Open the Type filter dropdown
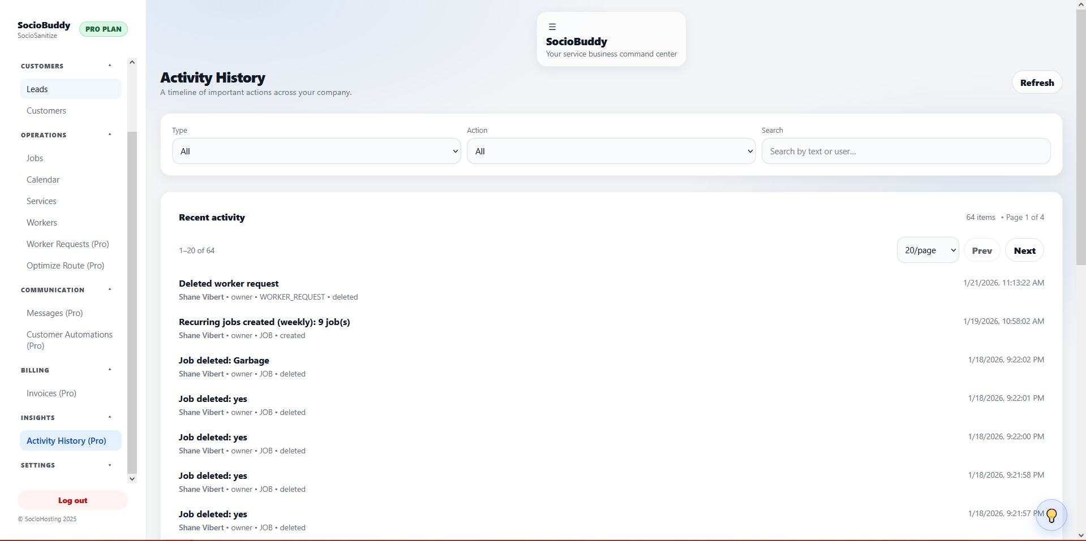This screenshot has width=1086, height=541. (316, 151)
